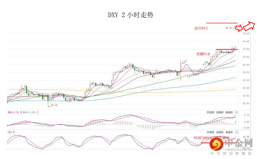Click 改参数 in the MACD panel
This screenshot has height=159, width=257.
[x=210, y=113]
